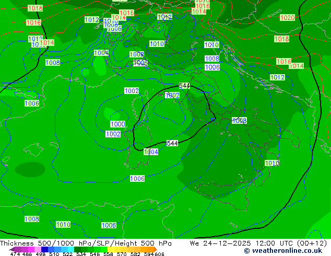This screenshot has width=331, height=256.
Task: Click the legend value 582
Action: [135, 254]
